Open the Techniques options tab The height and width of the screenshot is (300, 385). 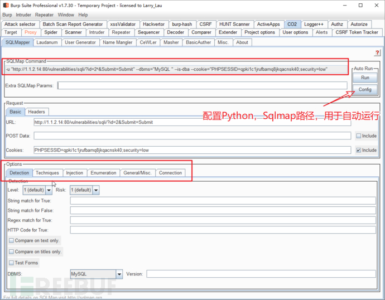coord(47,173)
